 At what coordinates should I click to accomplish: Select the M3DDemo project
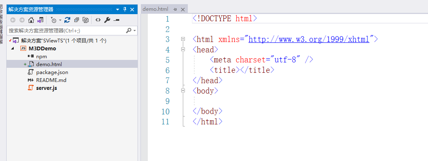pyautogui.click(x=42, y=49)
